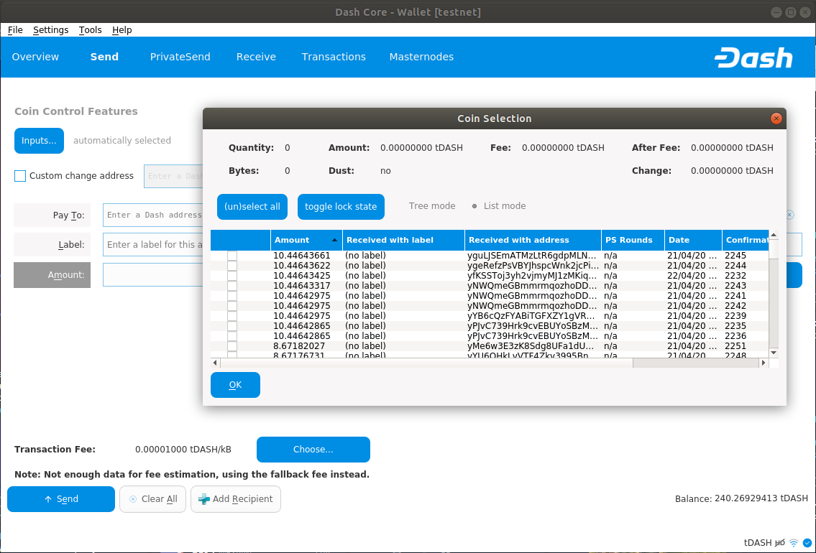This screenshot has width=816, height=553.
Task: Switch to Tree mode option
Action: 432,206
